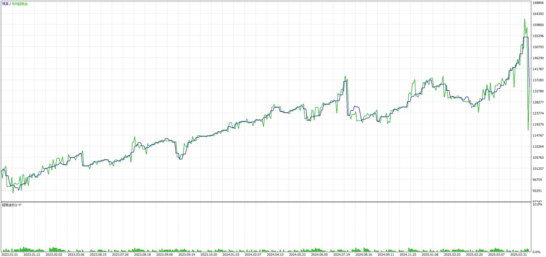Click the 128277 value on price scale
This screenshot has width=546, height=257.
[x=538, y=102]
